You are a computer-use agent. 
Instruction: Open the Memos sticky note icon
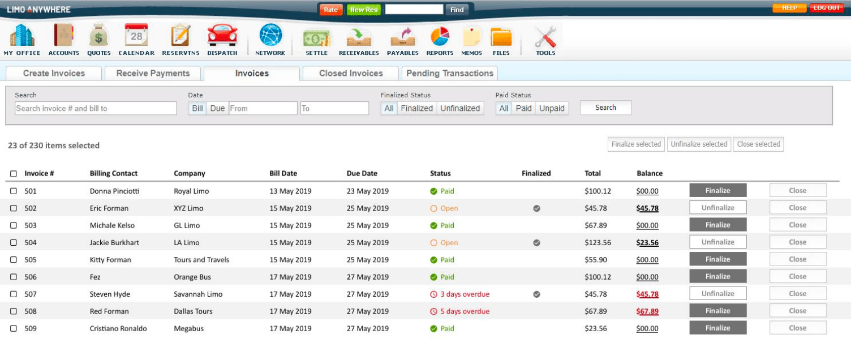point(471,37)
